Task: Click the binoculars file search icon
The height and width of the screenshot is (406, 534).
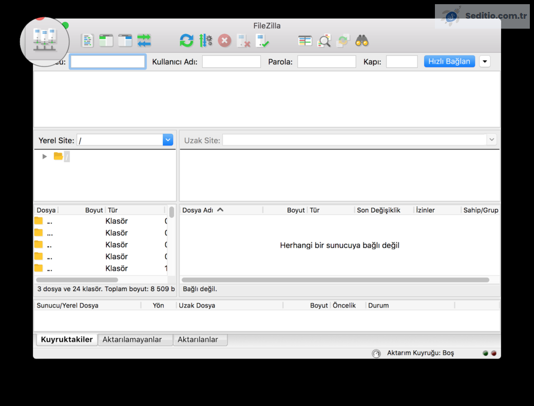Action: (x=362, y=41)
